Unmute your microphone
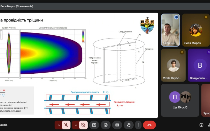The width and height of the screenshot is (210, 131). [x=66, y=125]
